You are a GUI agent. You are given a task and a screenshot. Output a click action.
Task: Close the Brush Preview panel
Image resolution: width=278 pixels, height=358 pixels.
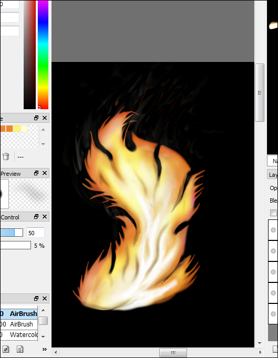[x=45, y=173]
